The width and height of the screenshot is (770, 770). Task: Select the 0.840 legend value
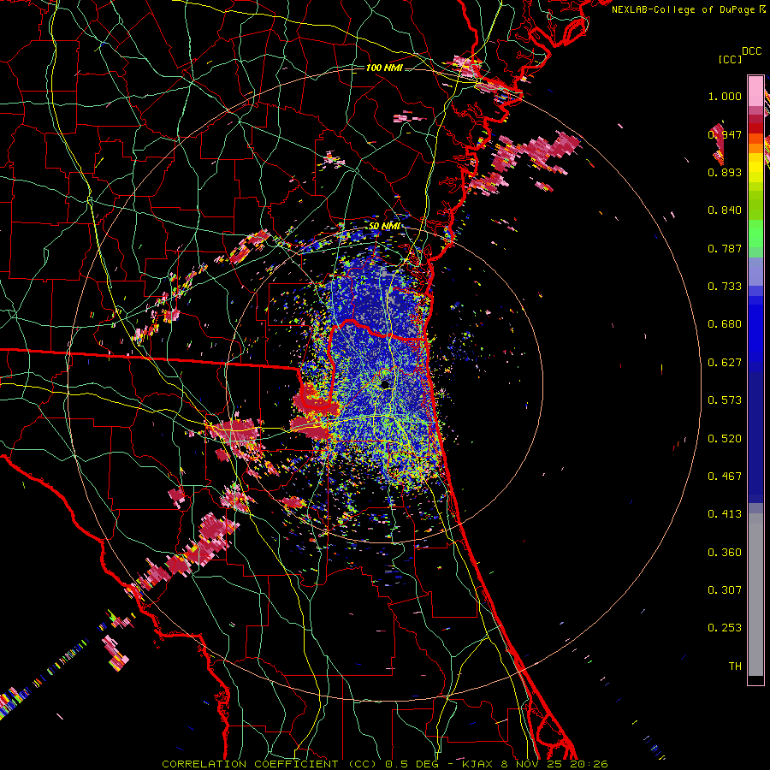[725, 210]
